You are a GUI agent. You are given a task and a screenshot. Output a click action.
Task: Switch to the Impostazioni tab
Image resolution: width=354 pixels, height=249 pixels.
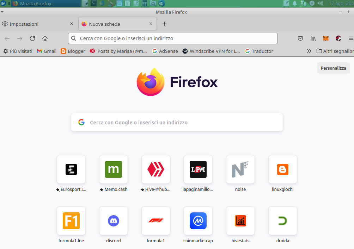coord(38,24)
